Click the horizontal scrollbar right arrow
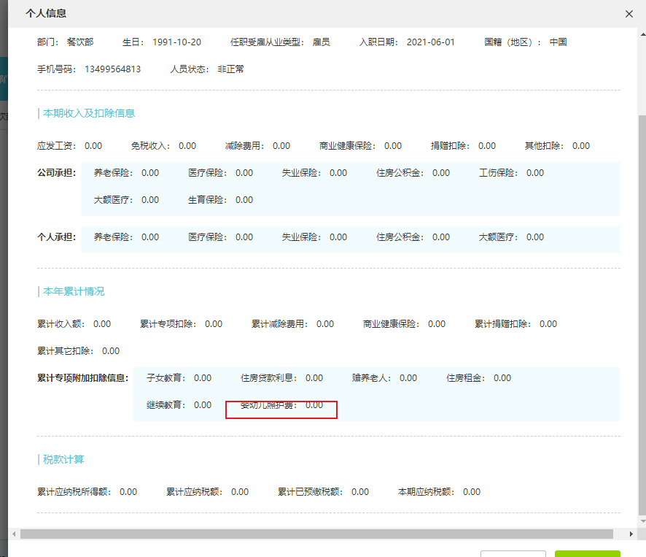This screenshot has height=557, width=646. pyautogui.click(x=632, y=534)
